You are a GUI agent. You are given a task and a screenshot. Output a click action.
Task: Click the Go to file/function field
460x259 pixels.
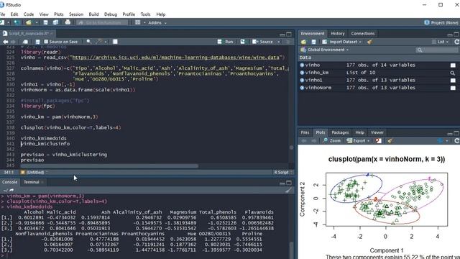pyautogui.click(x=102, y=22)
